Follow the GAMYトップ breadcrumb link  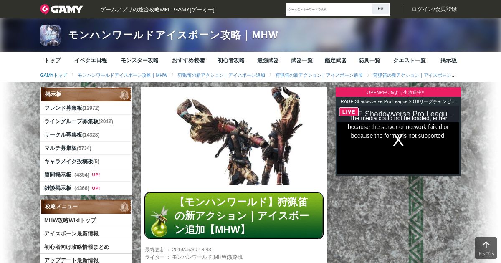53,76
